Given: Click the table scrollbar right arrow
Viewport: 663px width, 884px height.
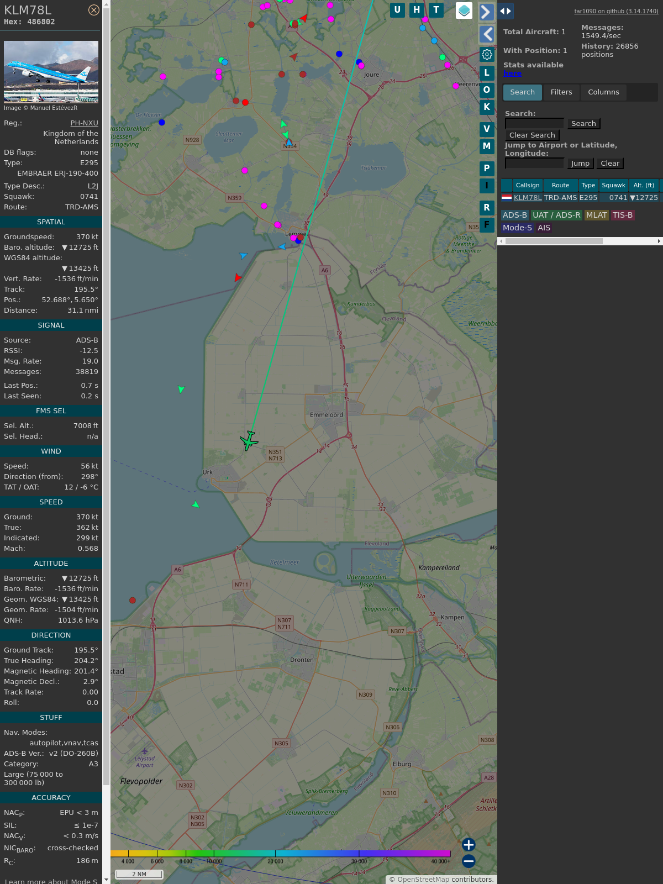Looking at the screenshot, I should click(659, 241).
